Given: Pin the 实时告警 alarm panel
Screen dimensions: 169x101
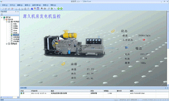Looking at the screenshot, I should (165, 88).
